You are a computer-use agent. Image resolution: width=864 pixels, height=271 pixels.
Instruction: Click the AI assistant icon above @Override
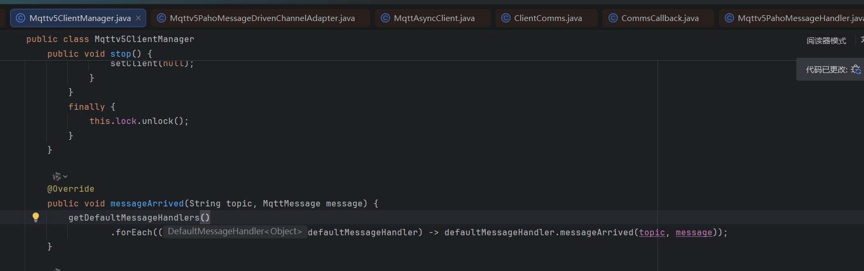56,176
